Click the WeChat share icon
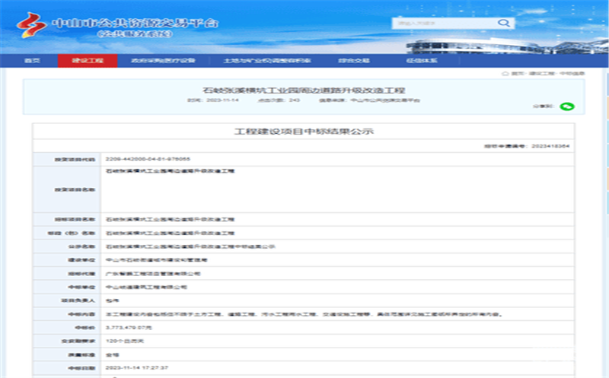 [566, 106]
